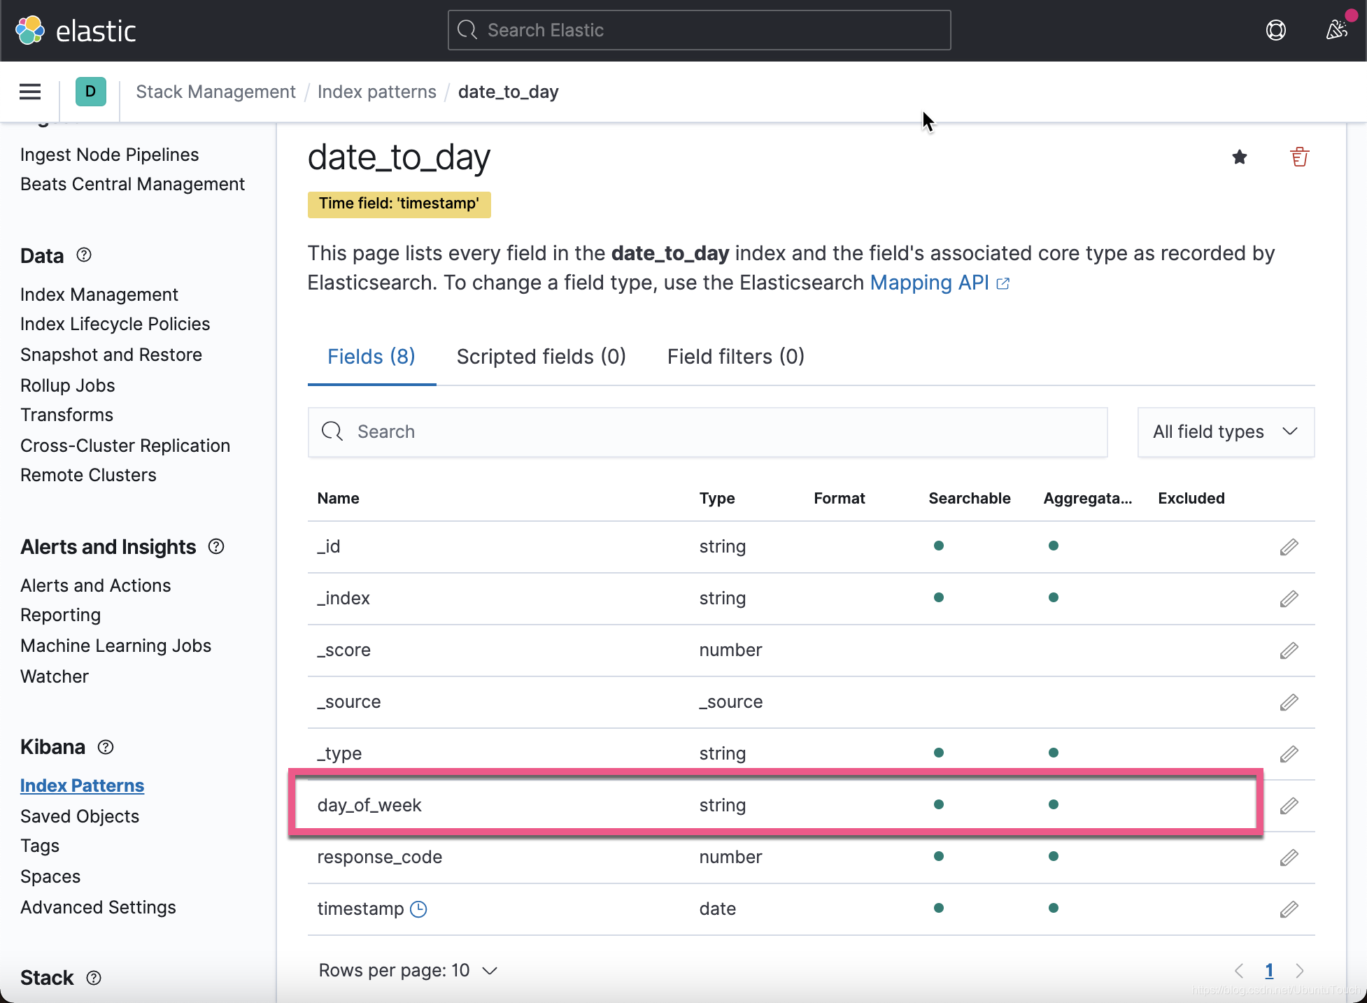Click the help icon beside the Data heading

83,255
